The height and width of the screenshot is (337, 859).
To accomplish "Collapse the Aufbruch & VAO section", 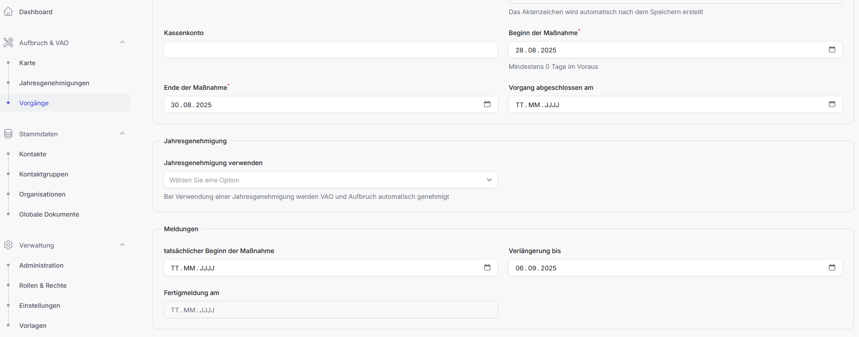I will [x=122, y=42].
